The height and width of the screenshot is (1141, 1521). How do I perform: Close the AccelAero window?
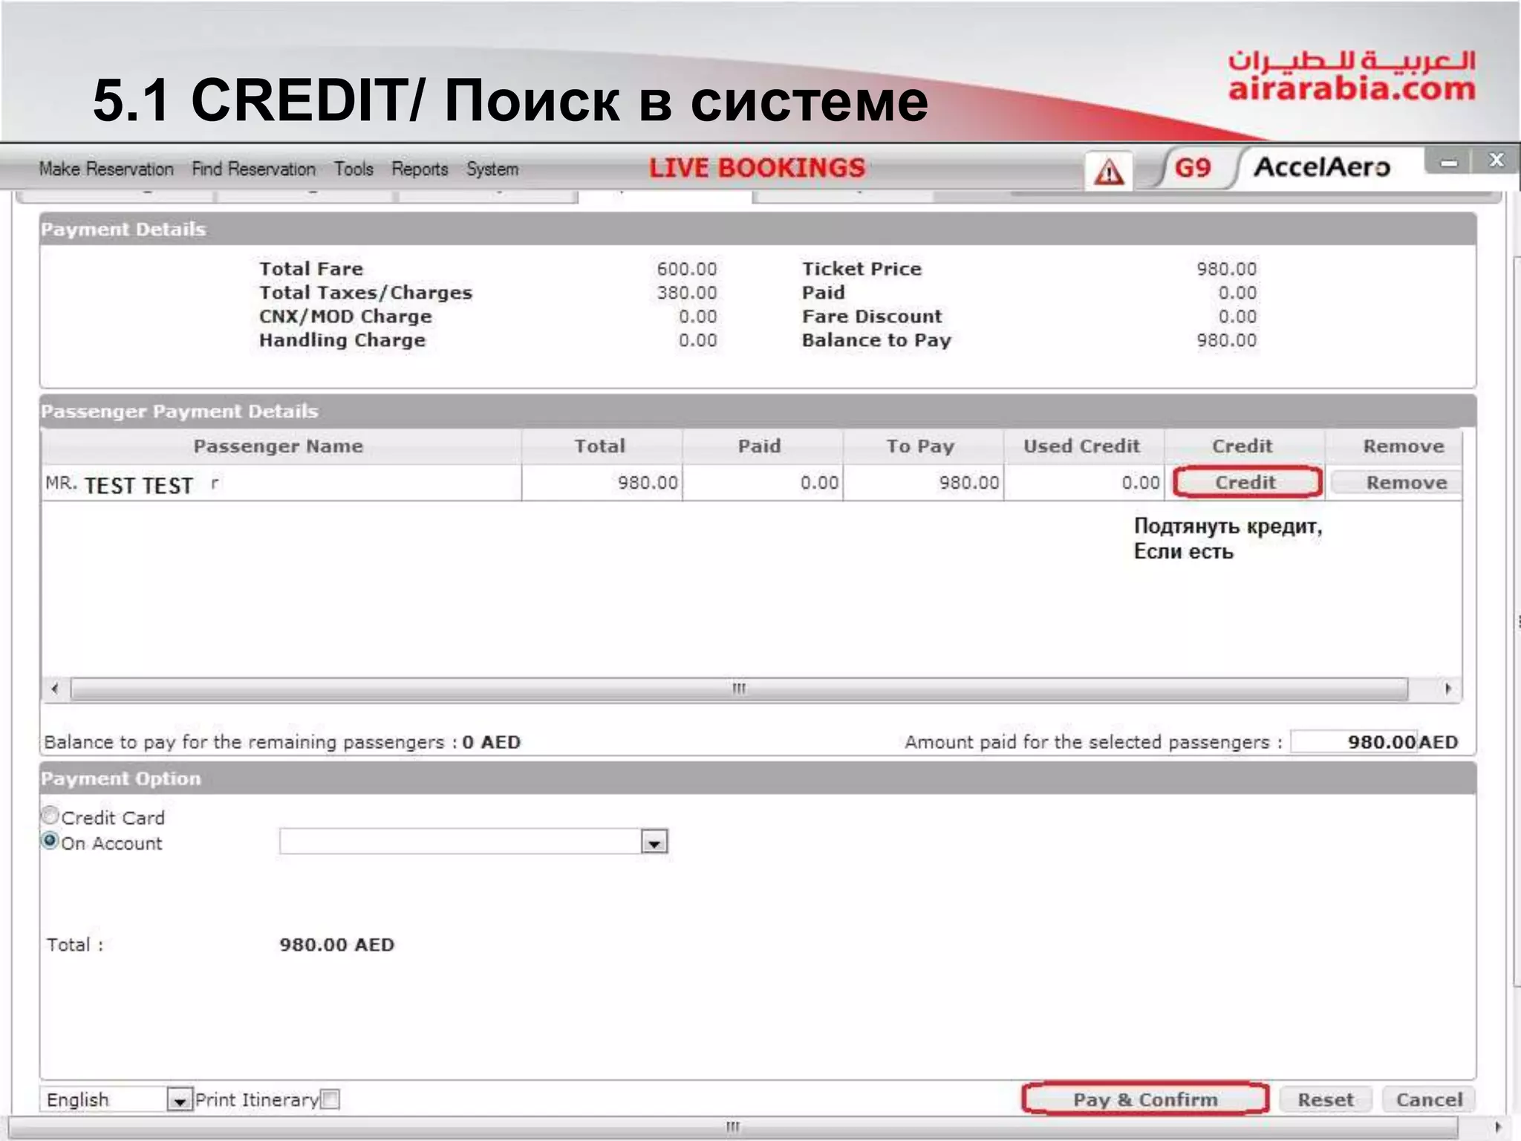(1496, 160)
